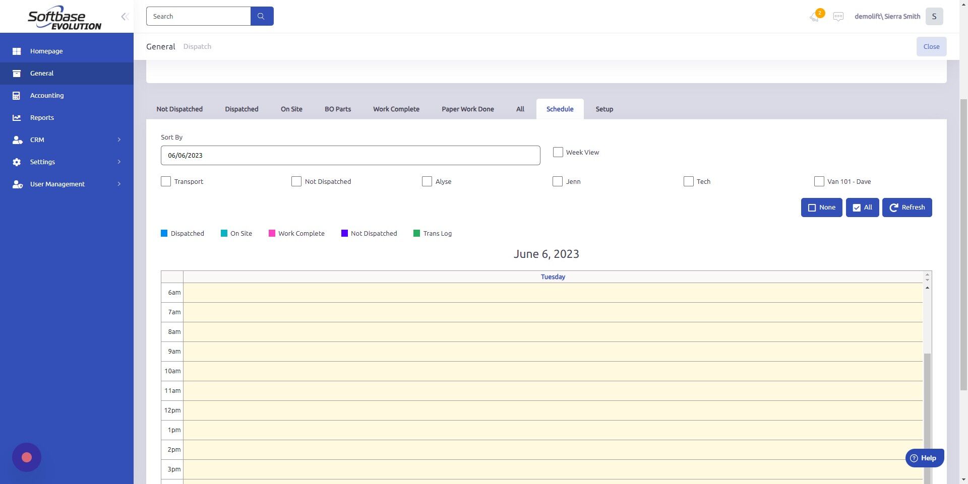Image resolution: width=968 pixels, height=484 pixels.
Task: Open the Dispatched tab
Action: coord(241,109)
